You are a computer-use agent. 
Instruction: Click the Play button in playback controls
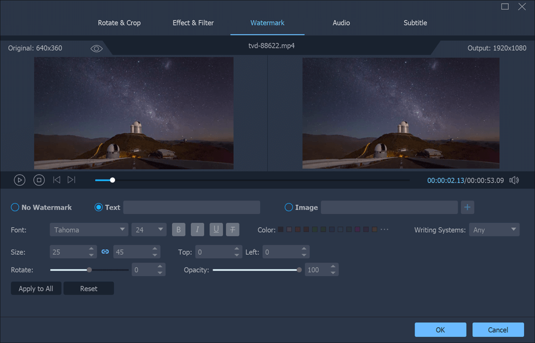tap(19, 180)
